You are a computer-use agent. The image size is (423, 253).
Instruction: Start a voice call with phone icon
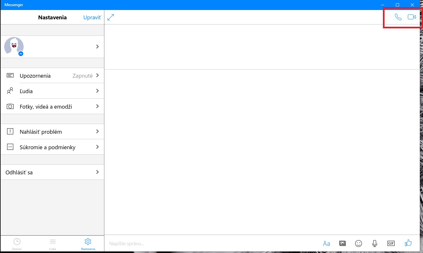click(398, 17)
